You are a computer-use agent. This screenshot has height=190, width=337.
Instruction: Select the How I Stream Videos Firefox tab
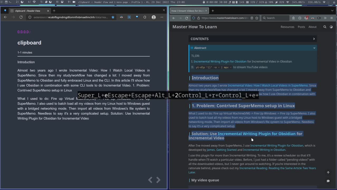189,11
